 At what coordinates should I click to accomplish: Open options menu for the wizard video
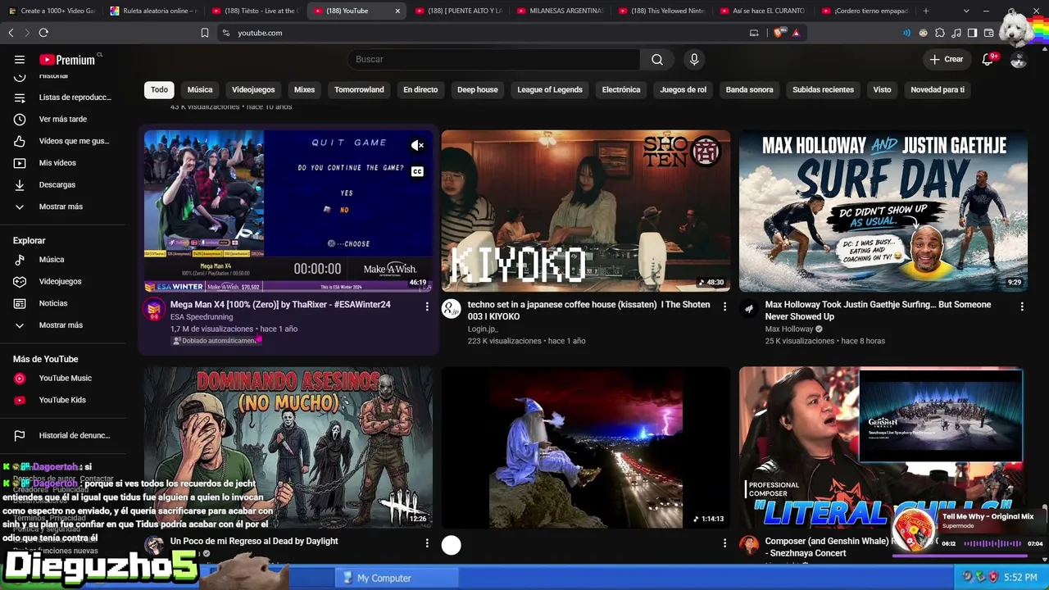(x=724, y=542)
